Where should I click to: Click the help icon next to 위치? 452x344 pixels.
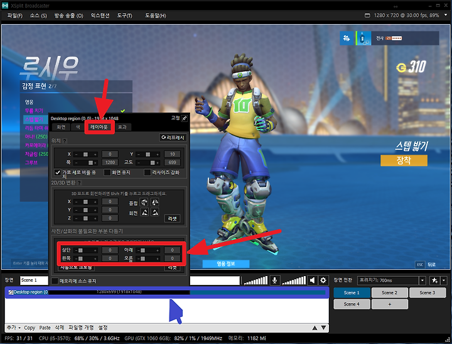point(65,141)
